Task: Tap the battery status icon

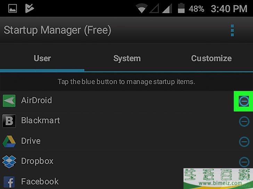Action: 181,8
